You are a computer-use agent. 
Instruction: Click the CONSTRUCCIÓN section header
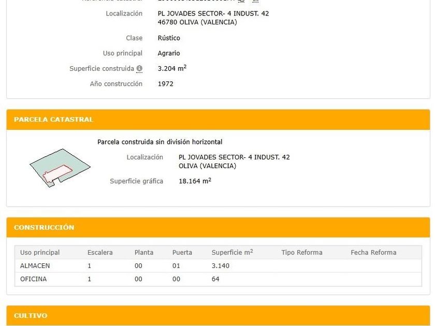tap(218, 227)
